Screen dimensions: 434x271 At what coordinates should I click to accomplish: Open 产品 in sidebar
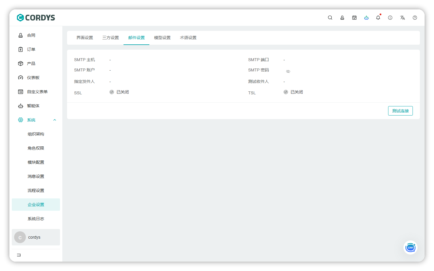36,63
